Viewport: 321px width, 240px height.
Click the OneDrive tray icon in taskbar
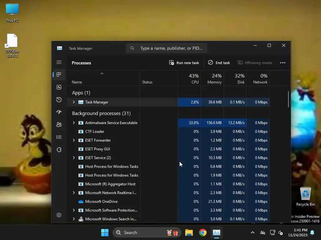click(263, 232)
